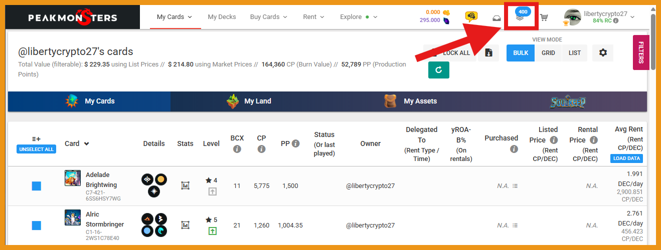Select the Soulkeep tab
The image size is (661, 250).
tap(567, 101)
